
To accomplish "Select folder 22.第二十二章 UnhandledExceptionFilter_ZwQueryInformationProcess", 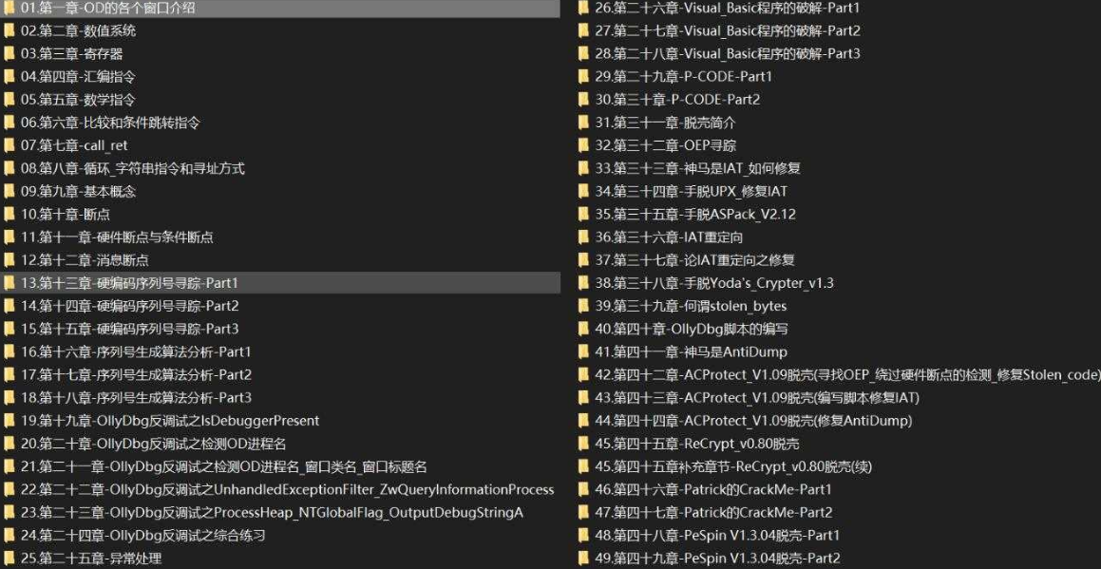I will [x=288, y=489].
